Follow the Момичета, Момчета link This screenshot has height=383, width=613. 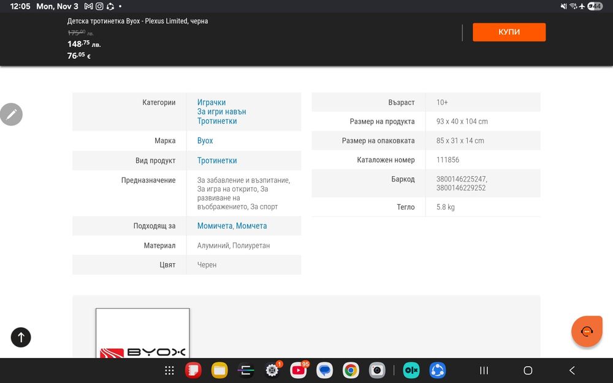point(232,226)
